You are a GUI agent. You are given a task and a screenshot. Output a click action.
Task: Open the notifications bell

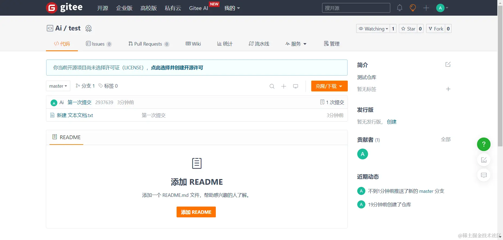[x=400, y=8]
